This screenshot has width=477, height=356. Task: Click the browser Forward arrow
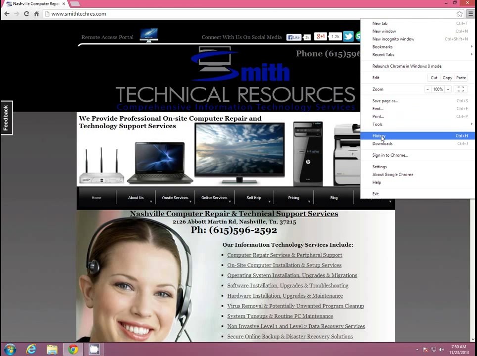(x=17, y=14)
